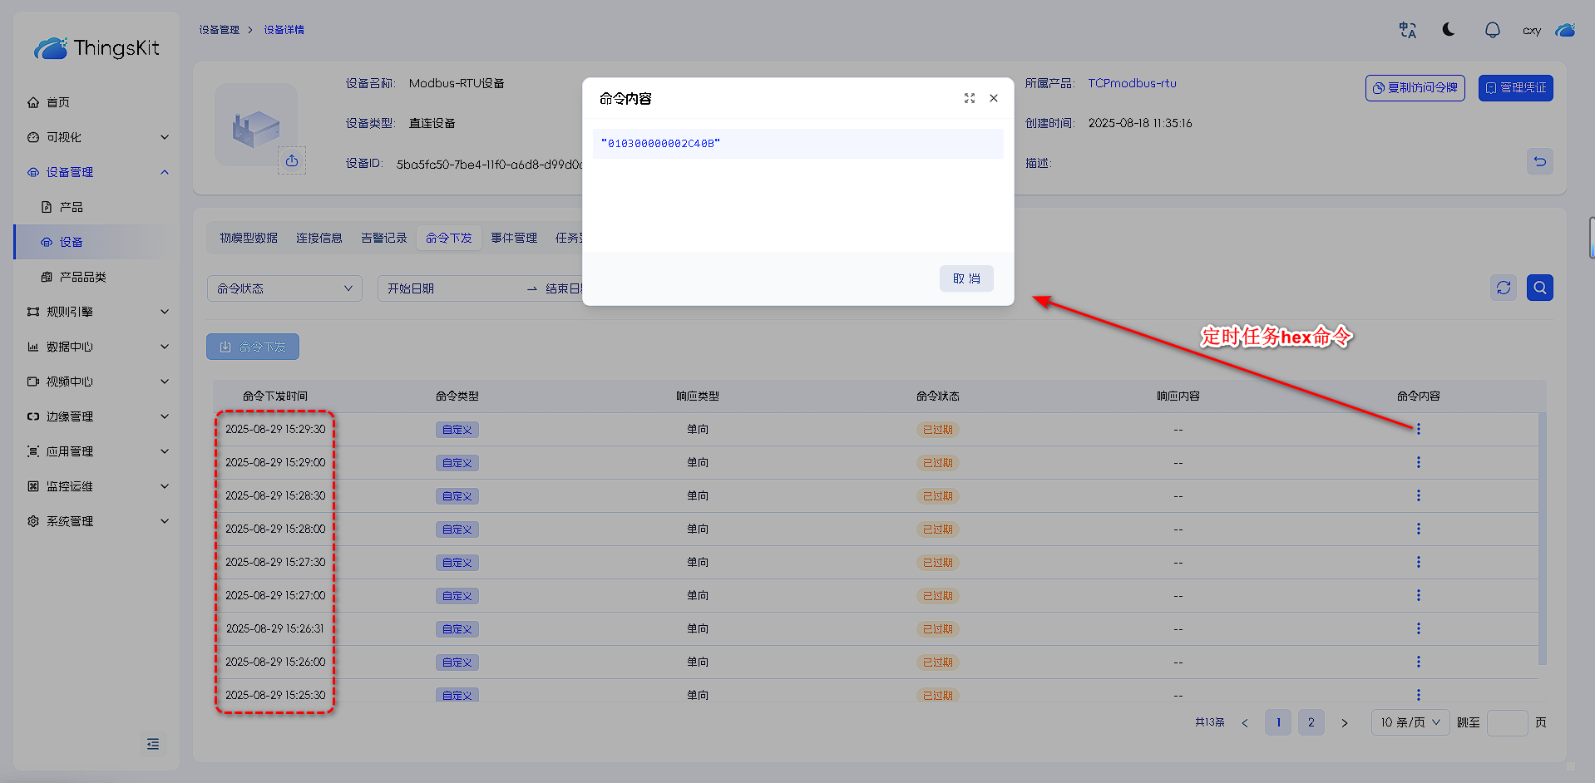Image resolution: width=1595 pixels, height=783 pixels.
Task: Click the blue search icon button
Action: click(x=1539, y=288)
